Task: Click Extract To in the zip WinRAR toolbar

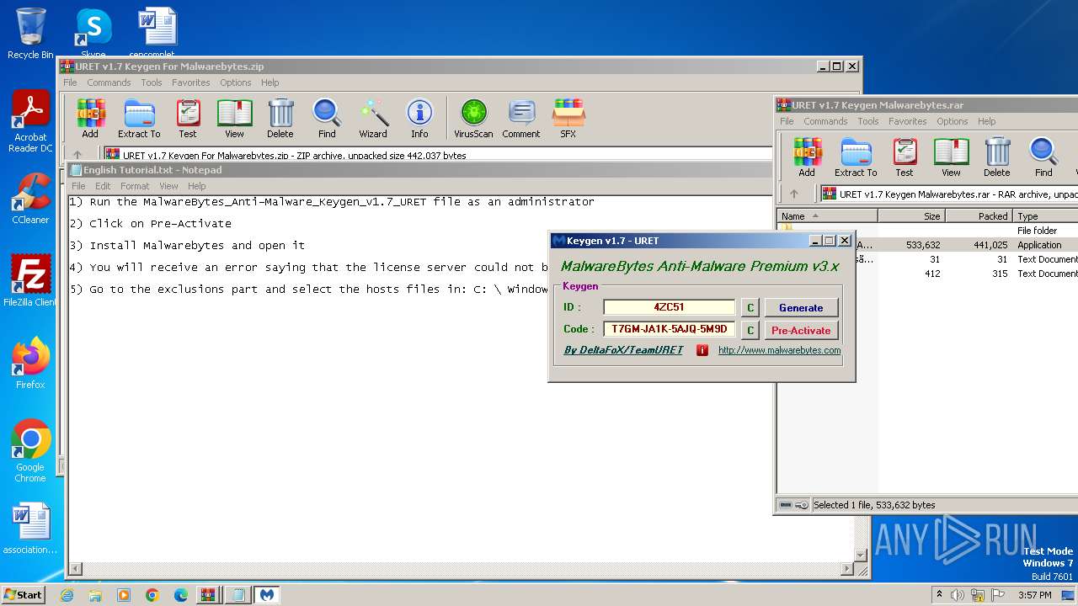Action: point(139,119)
